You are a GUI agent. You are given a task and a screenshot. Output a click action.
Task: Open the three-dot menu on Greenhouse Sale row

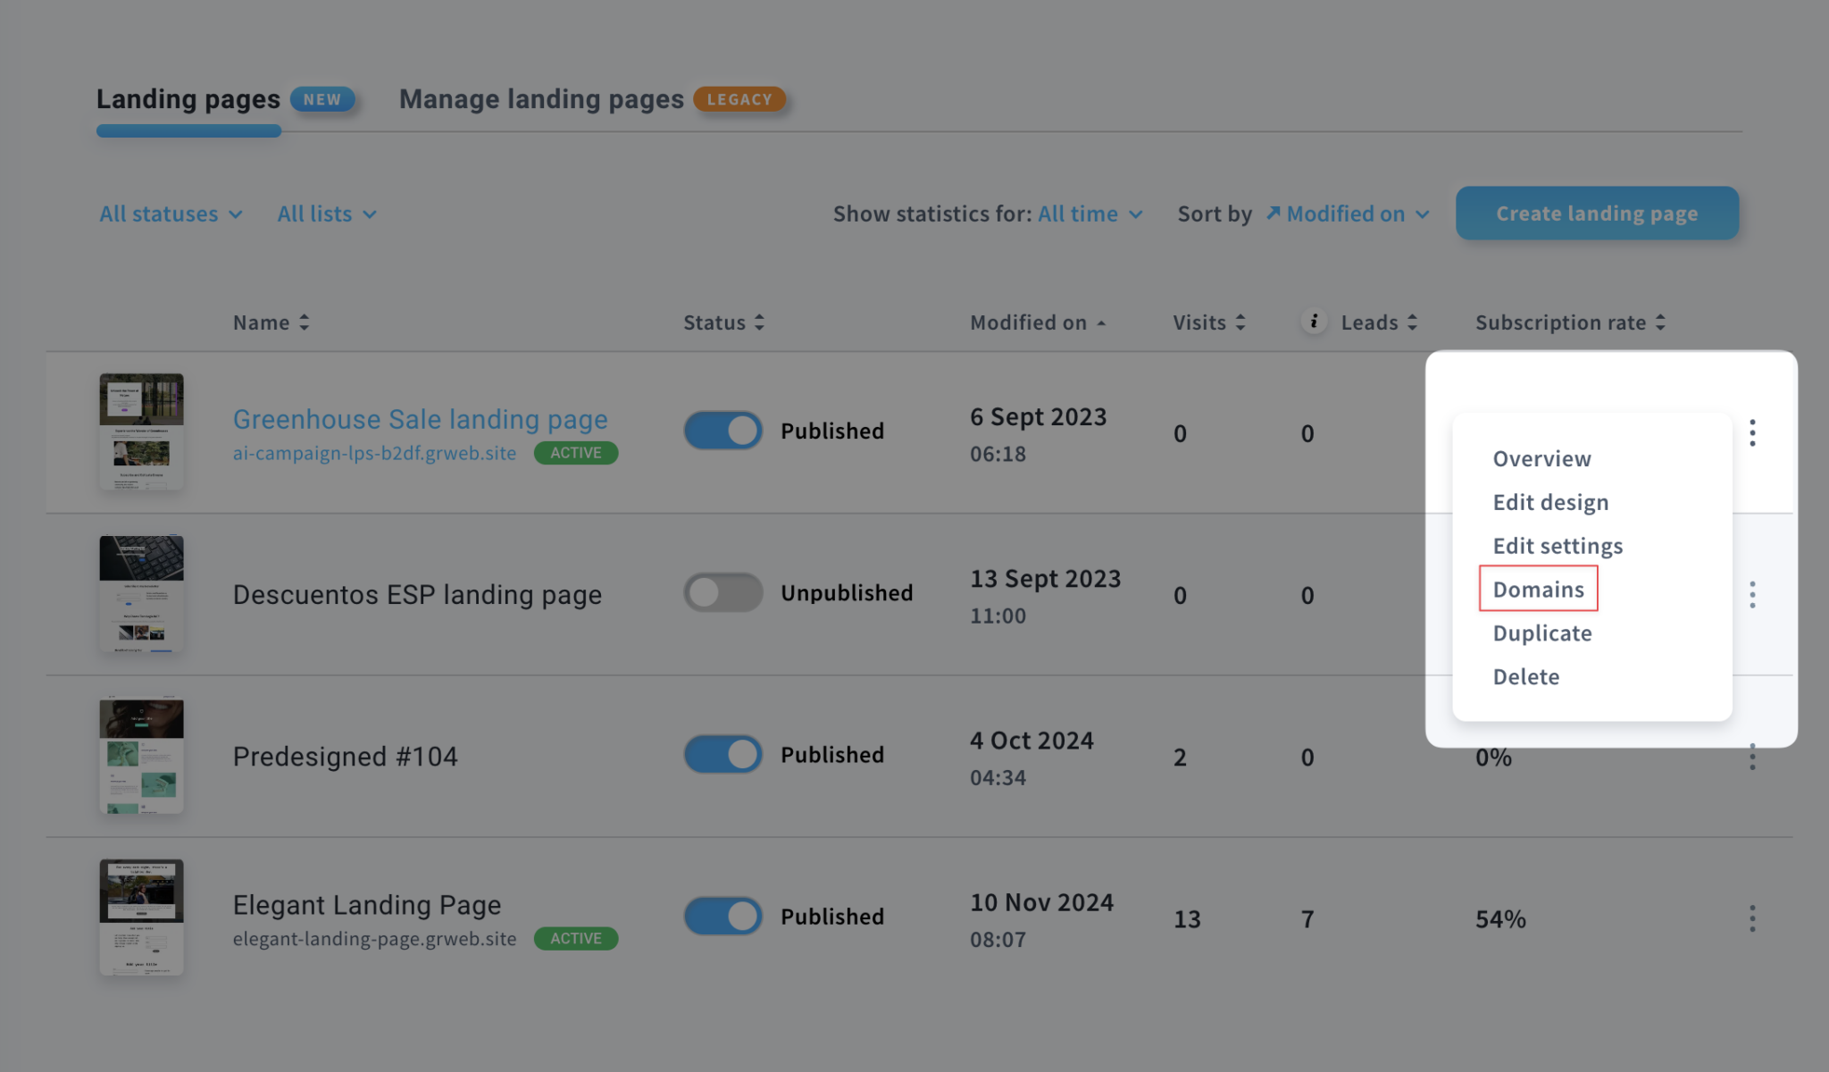click(1752, 432)
